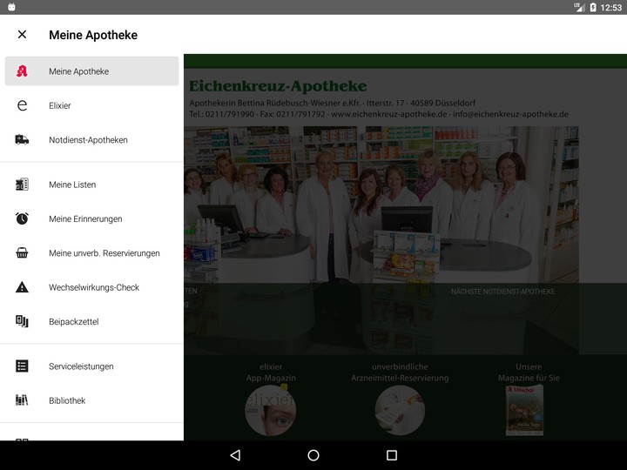This screenshot has width=627, height=470.
Task: Open Serviceleistungen menu entry
Action: 92,366
